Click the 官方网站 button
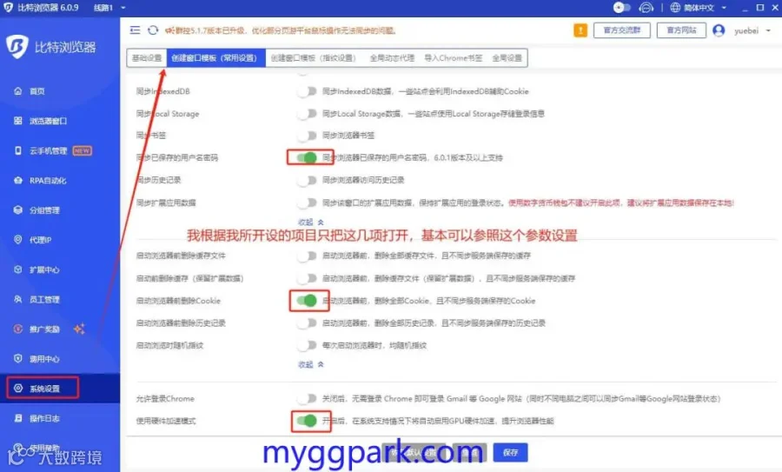This screenshot has width=782, height=472. (x=681, y=30)
